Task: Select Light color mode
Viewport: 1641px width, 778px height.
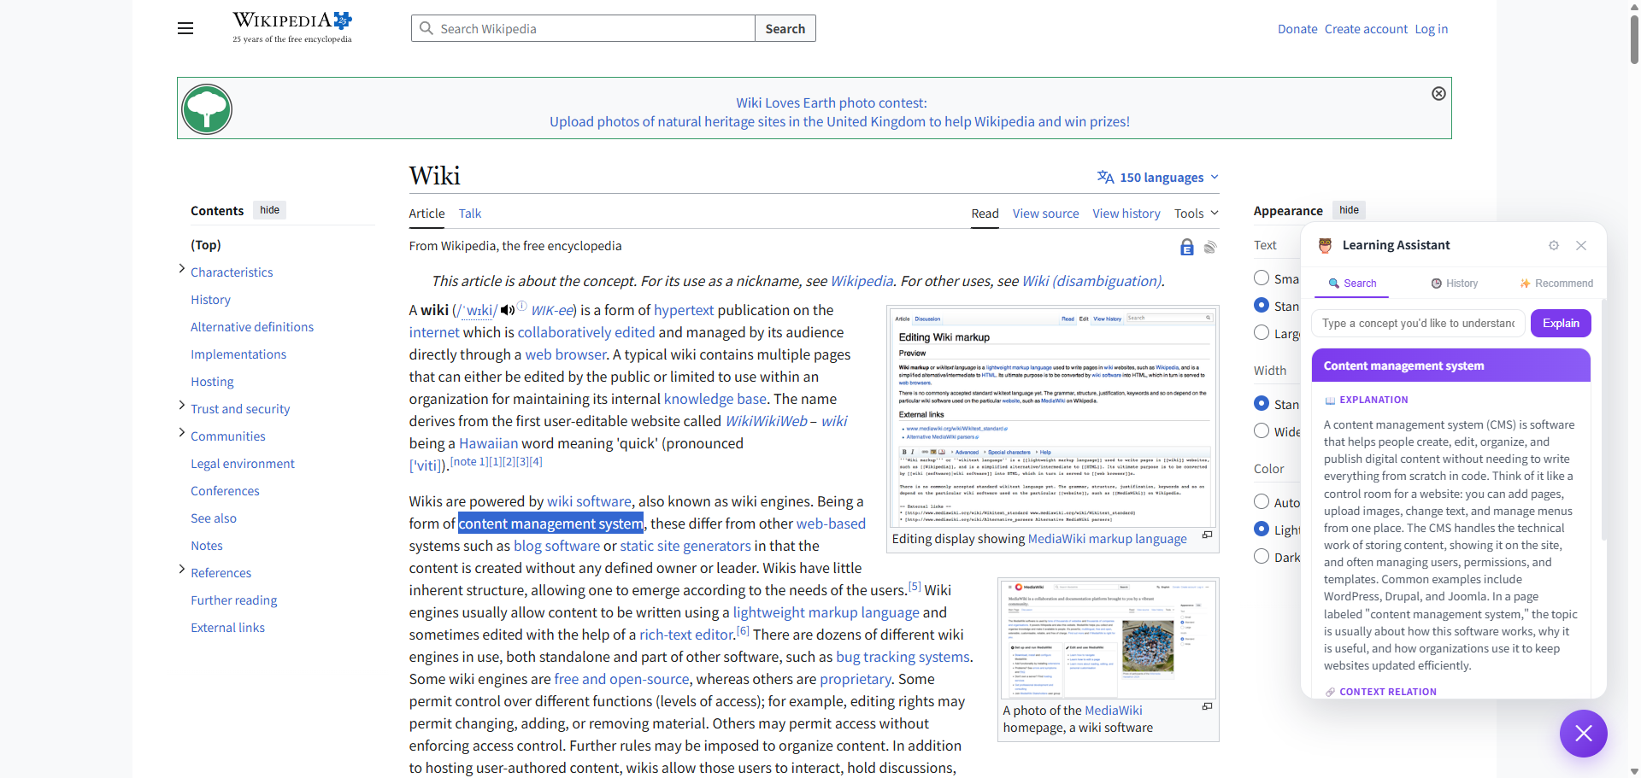Action: click(1262, 529)
